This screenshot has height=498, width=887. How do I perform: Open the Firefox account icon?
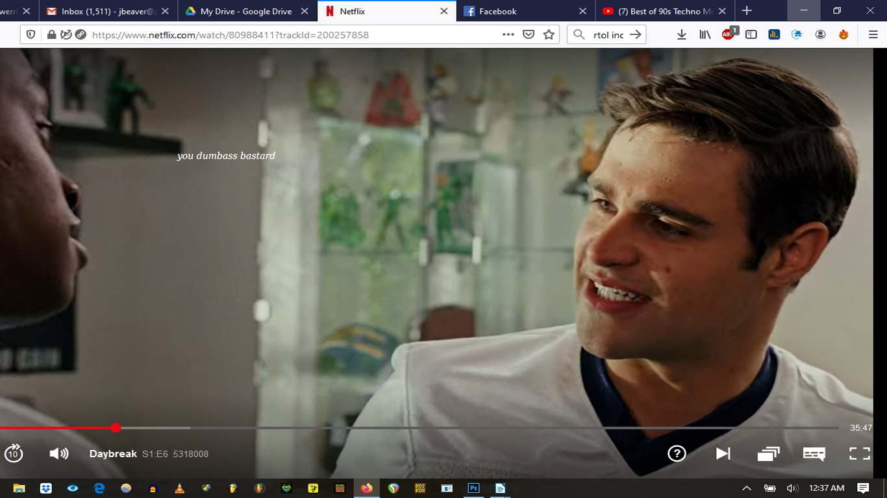coord(821,34)
